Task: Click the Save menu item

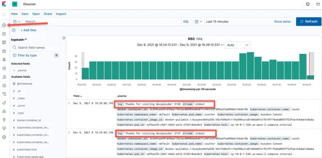Action: (x=25, y=14)
